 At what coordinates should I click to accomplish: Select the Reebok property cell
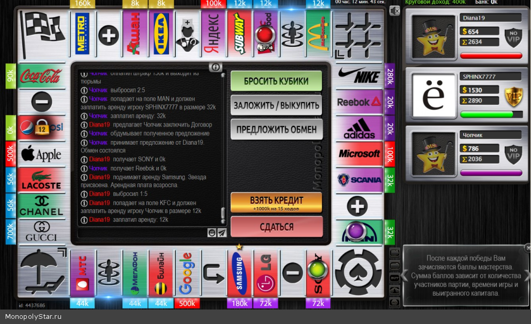(x=359, y=102)
